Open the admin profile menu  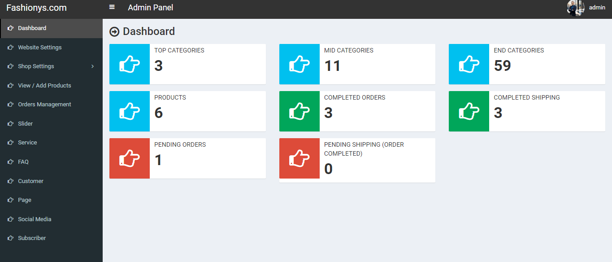point(597,7)
